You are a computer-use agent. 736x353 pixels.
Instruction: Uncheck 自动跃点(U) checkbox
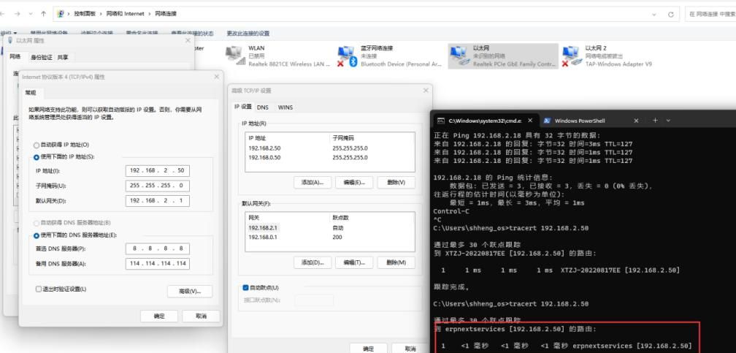tap(245, 287)
